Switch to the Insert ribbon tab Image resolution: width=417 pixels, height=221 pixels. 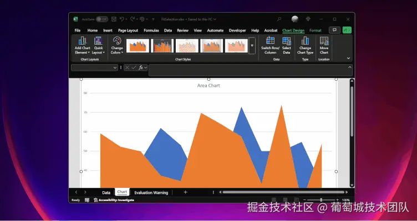point(108,30)
